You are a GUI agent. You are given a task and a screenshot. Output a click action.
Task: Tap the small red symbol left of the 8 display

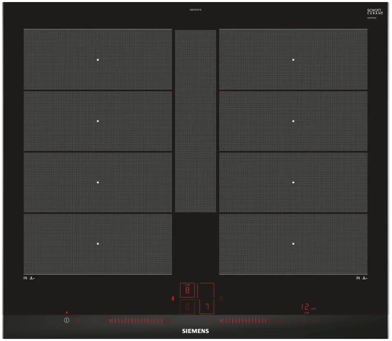[x=173, y=298]
